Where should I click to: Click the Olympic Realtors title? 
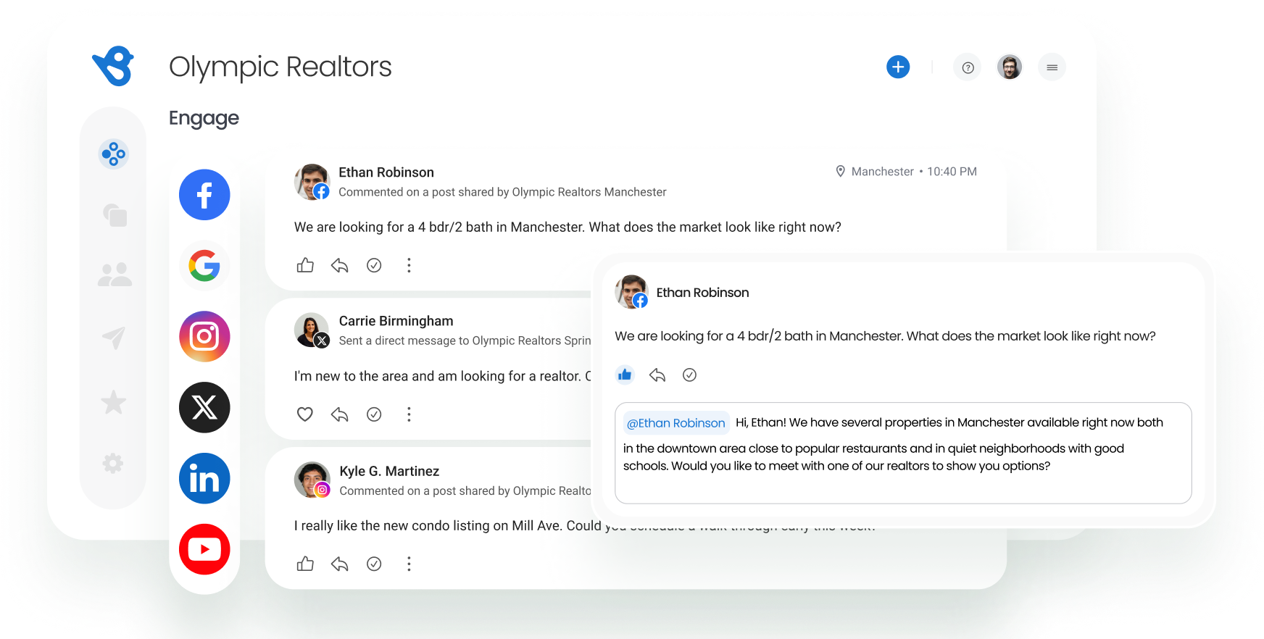pyautogui.click(x=280, y=67)
